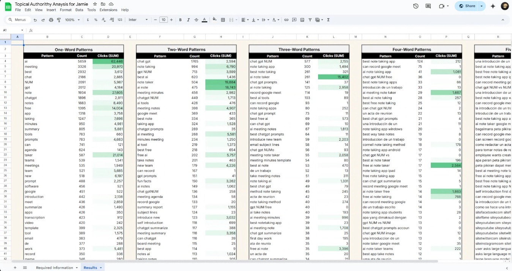Click the Share button
The width and height of the screenshot is (512, 271).
click(467, 6)
